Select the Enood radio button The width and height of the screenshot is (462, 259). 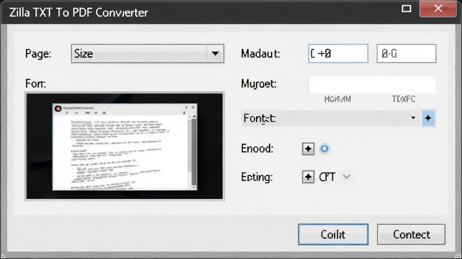point(324,148)
